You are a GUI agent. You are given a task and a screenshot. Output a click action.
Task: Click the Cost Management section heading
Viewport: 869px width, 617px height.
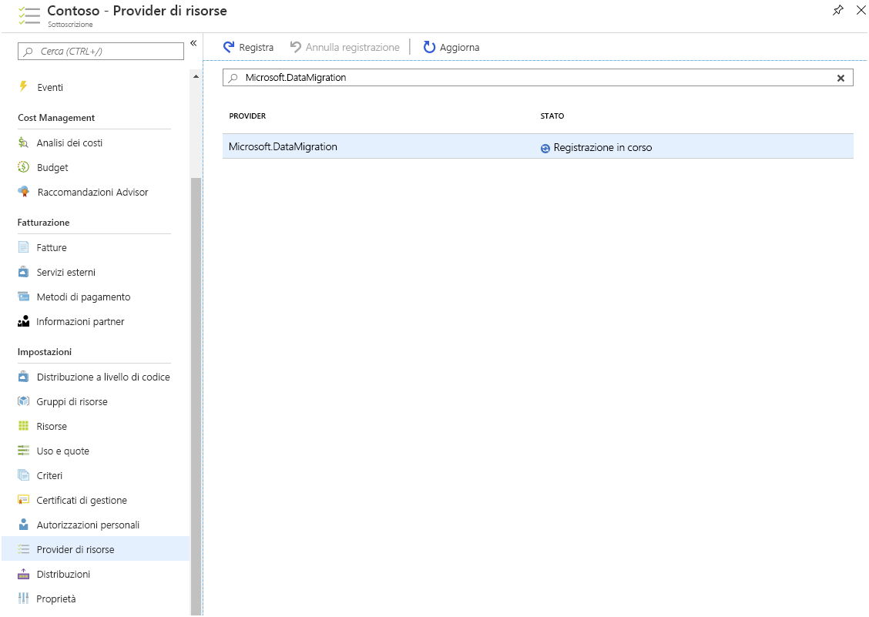click(x=56, y=118)
